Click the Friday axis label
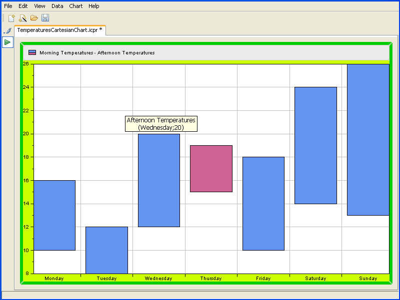400x300 pixels. point(263,279)
